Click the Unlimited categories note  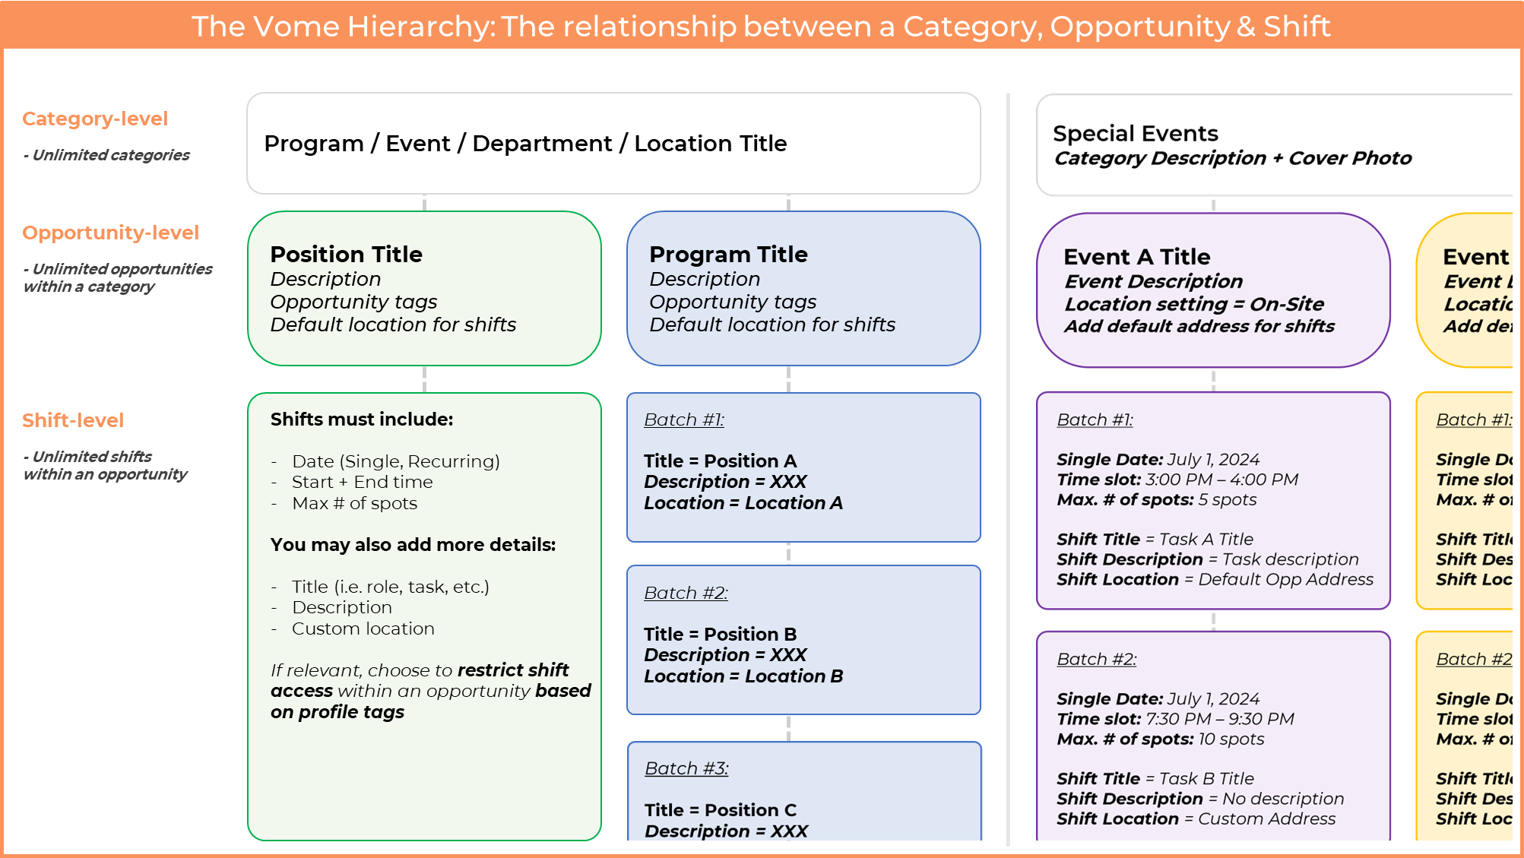click(106, 155)
